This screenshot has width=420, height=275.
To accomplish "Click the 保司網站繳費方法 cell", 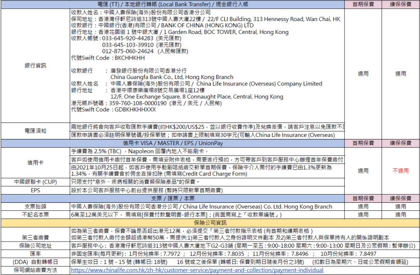I will click(35, 270).
